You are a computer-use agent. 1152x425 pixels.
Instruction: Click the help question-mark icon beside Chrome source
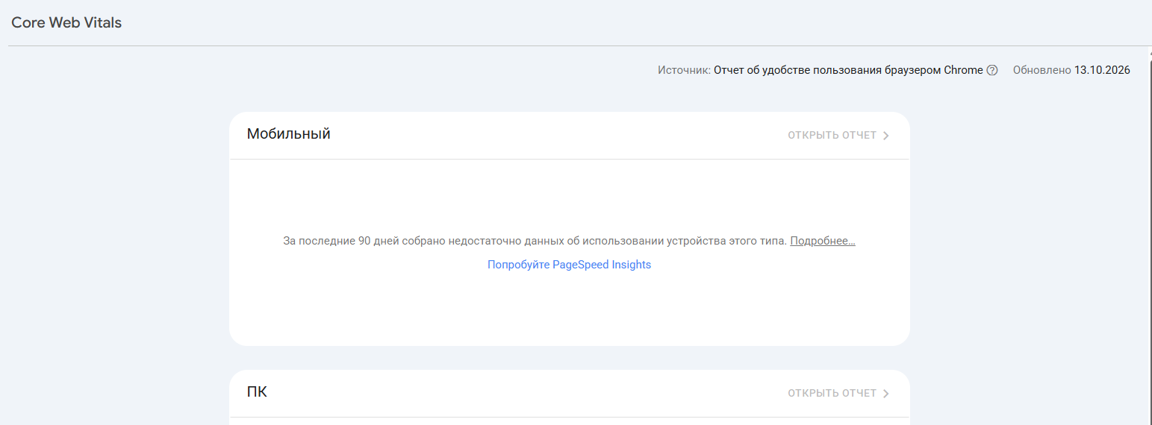[x=992, y=70]
